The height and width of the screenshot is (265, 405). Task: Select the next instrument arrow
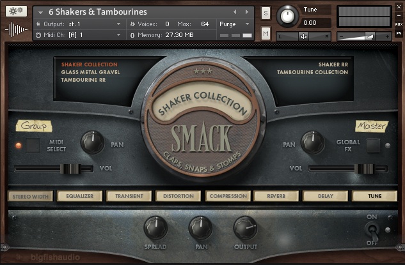click(247, 12)
